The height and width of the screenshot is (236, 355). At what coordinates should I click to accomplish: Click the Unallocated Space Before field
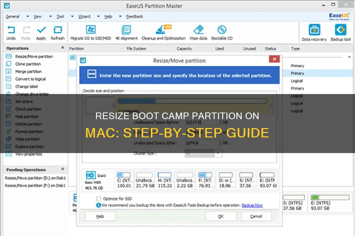click(x=202, y=122)
